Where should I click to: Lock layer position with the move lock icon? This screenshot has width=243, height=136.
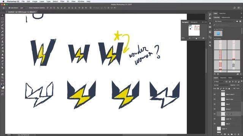click(x=224, y=88)
